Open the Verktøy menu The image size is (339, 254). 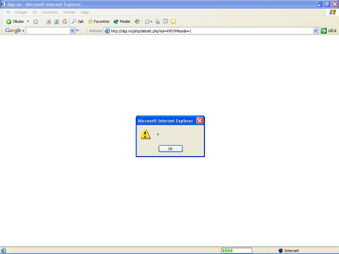tap(70, 12)
